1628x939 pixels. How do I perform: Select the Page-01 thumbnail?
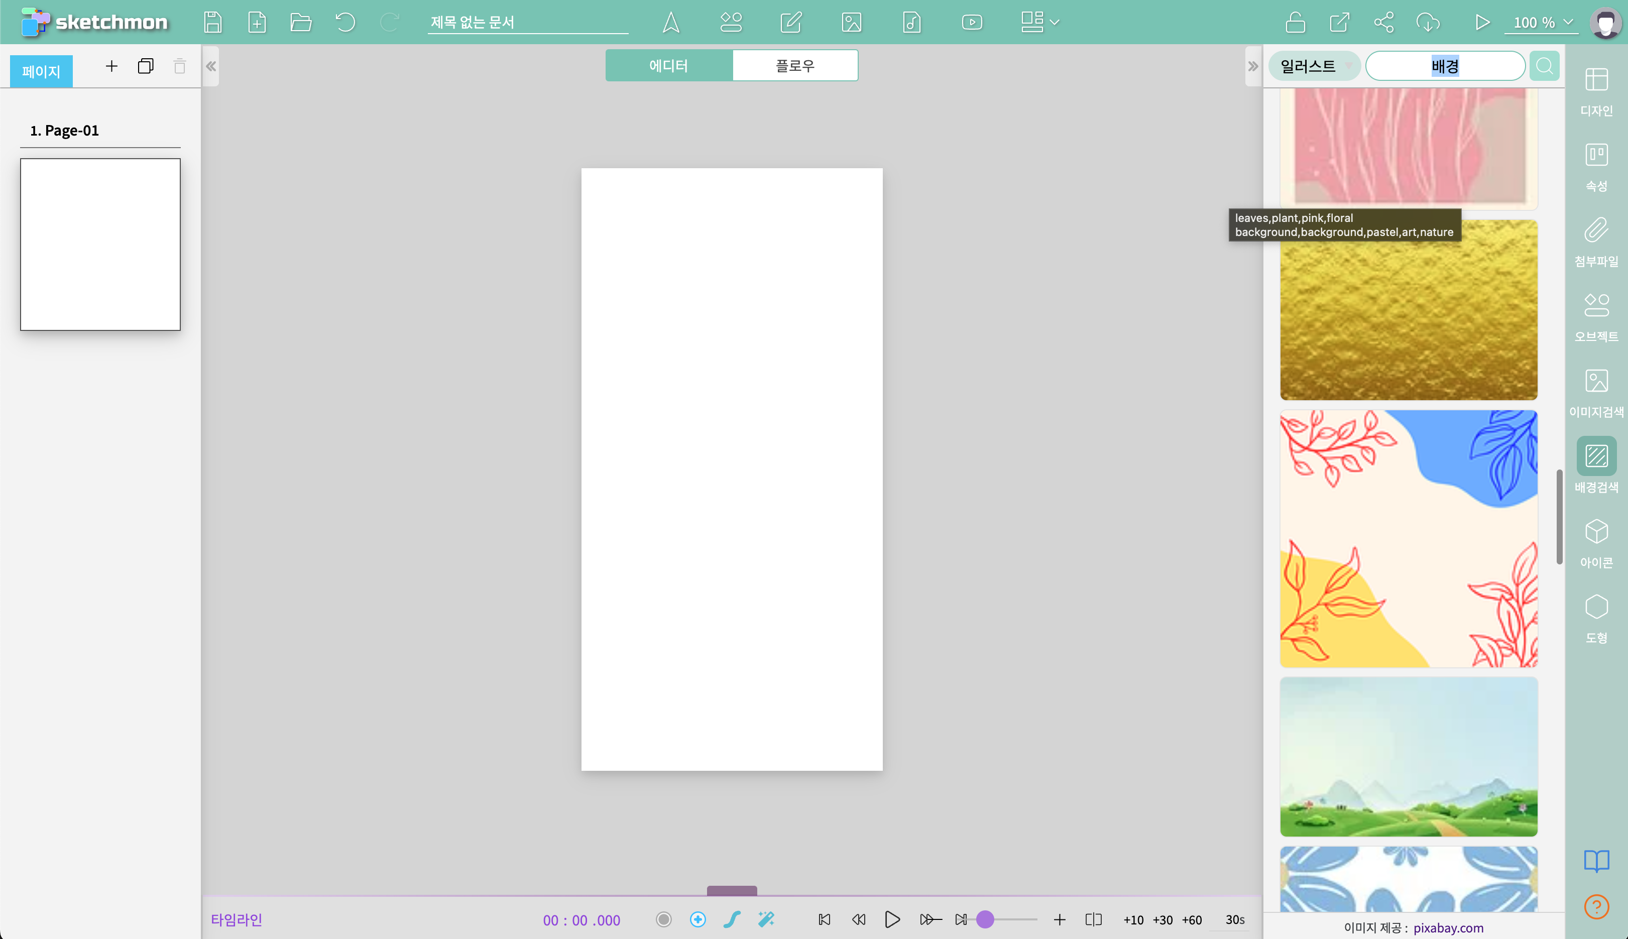coord(100,245)
